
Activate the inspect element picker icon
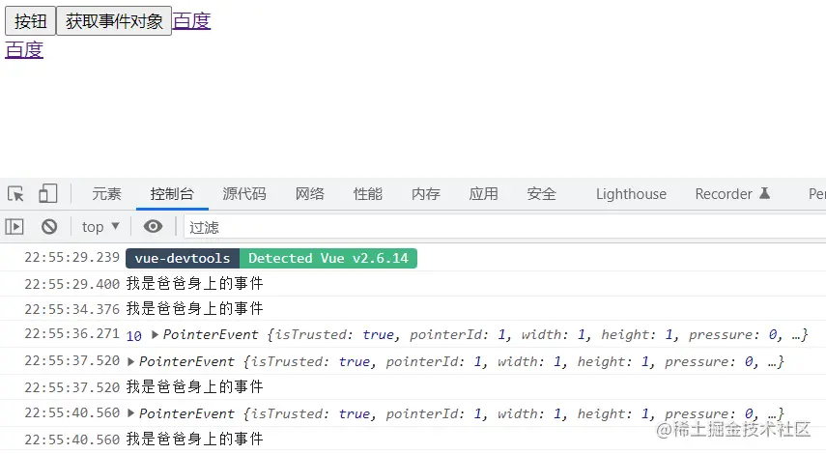15,194
